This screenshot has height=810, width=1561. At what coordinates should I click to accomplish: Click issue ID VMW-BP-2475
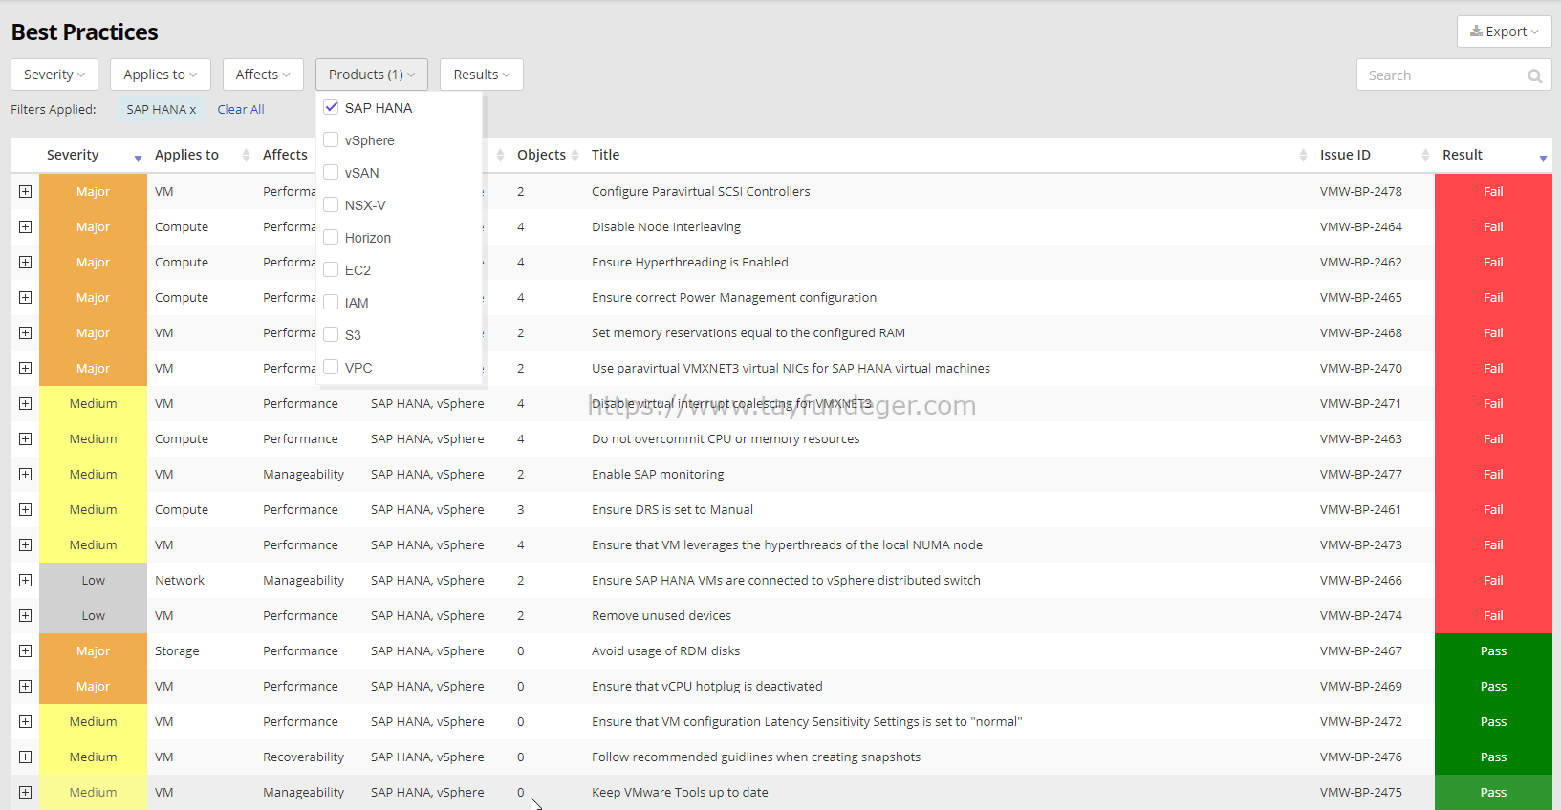click(1361, 792)
